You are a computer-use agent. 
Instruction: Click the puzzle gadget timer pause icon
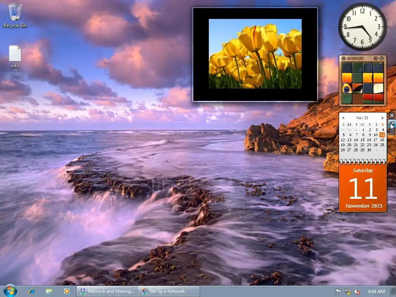click(x=343, y=58)
